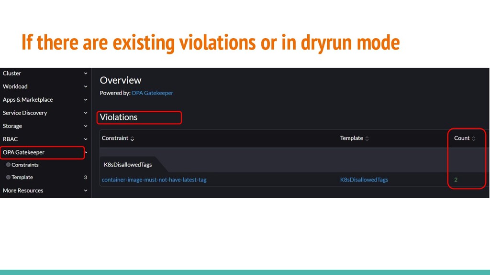The image size is (490, 275).
Task: Expand the Cluster menu chevron
Action: click(x=86, y=73)
